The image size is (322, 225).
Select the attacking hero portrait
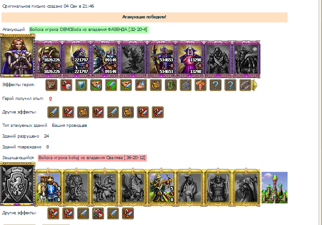[17, 56]
